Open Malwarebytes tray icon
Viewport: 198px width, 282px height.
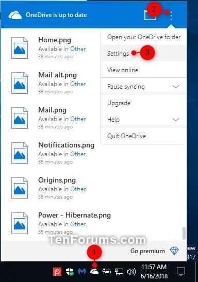pos(82,272)
